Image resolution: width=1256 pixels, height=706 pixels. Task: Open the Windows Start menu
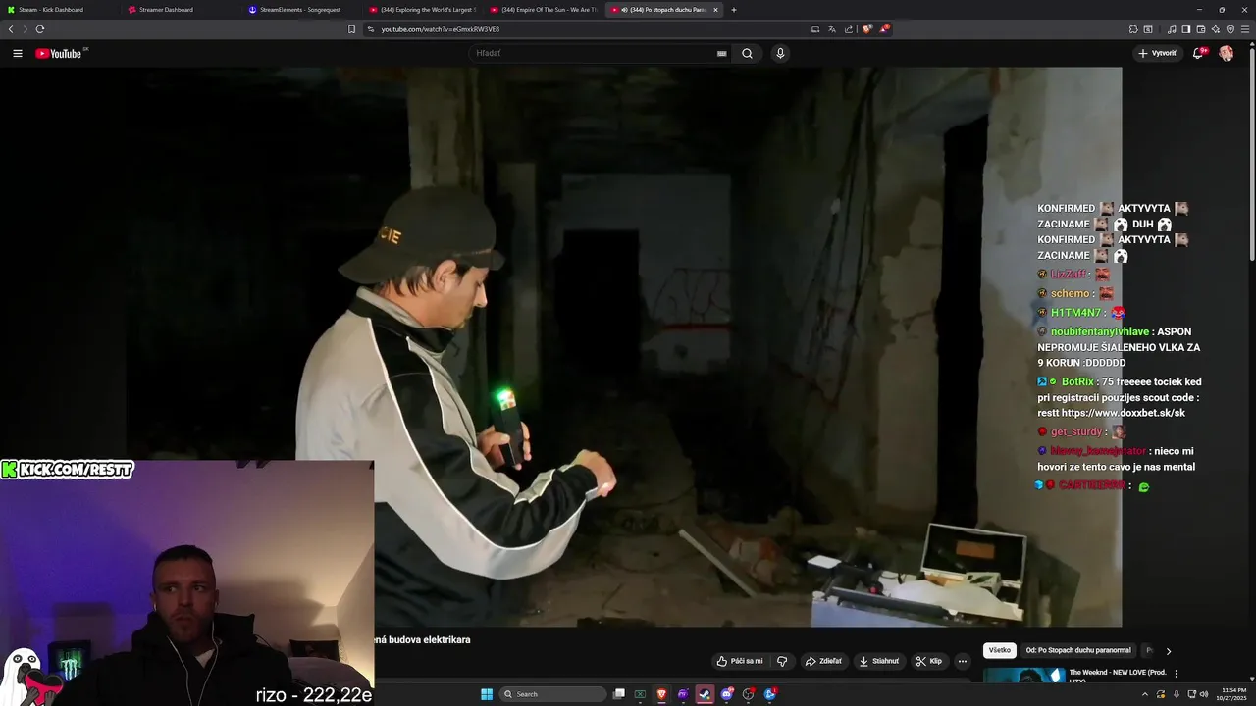coord(487,694)
